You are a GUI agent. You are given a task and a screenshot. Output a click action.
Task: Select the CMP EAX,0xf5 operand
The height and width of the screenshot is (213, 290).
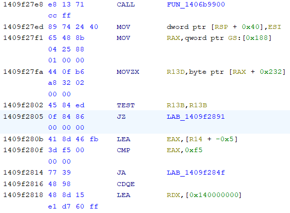[x=185, y=150]
